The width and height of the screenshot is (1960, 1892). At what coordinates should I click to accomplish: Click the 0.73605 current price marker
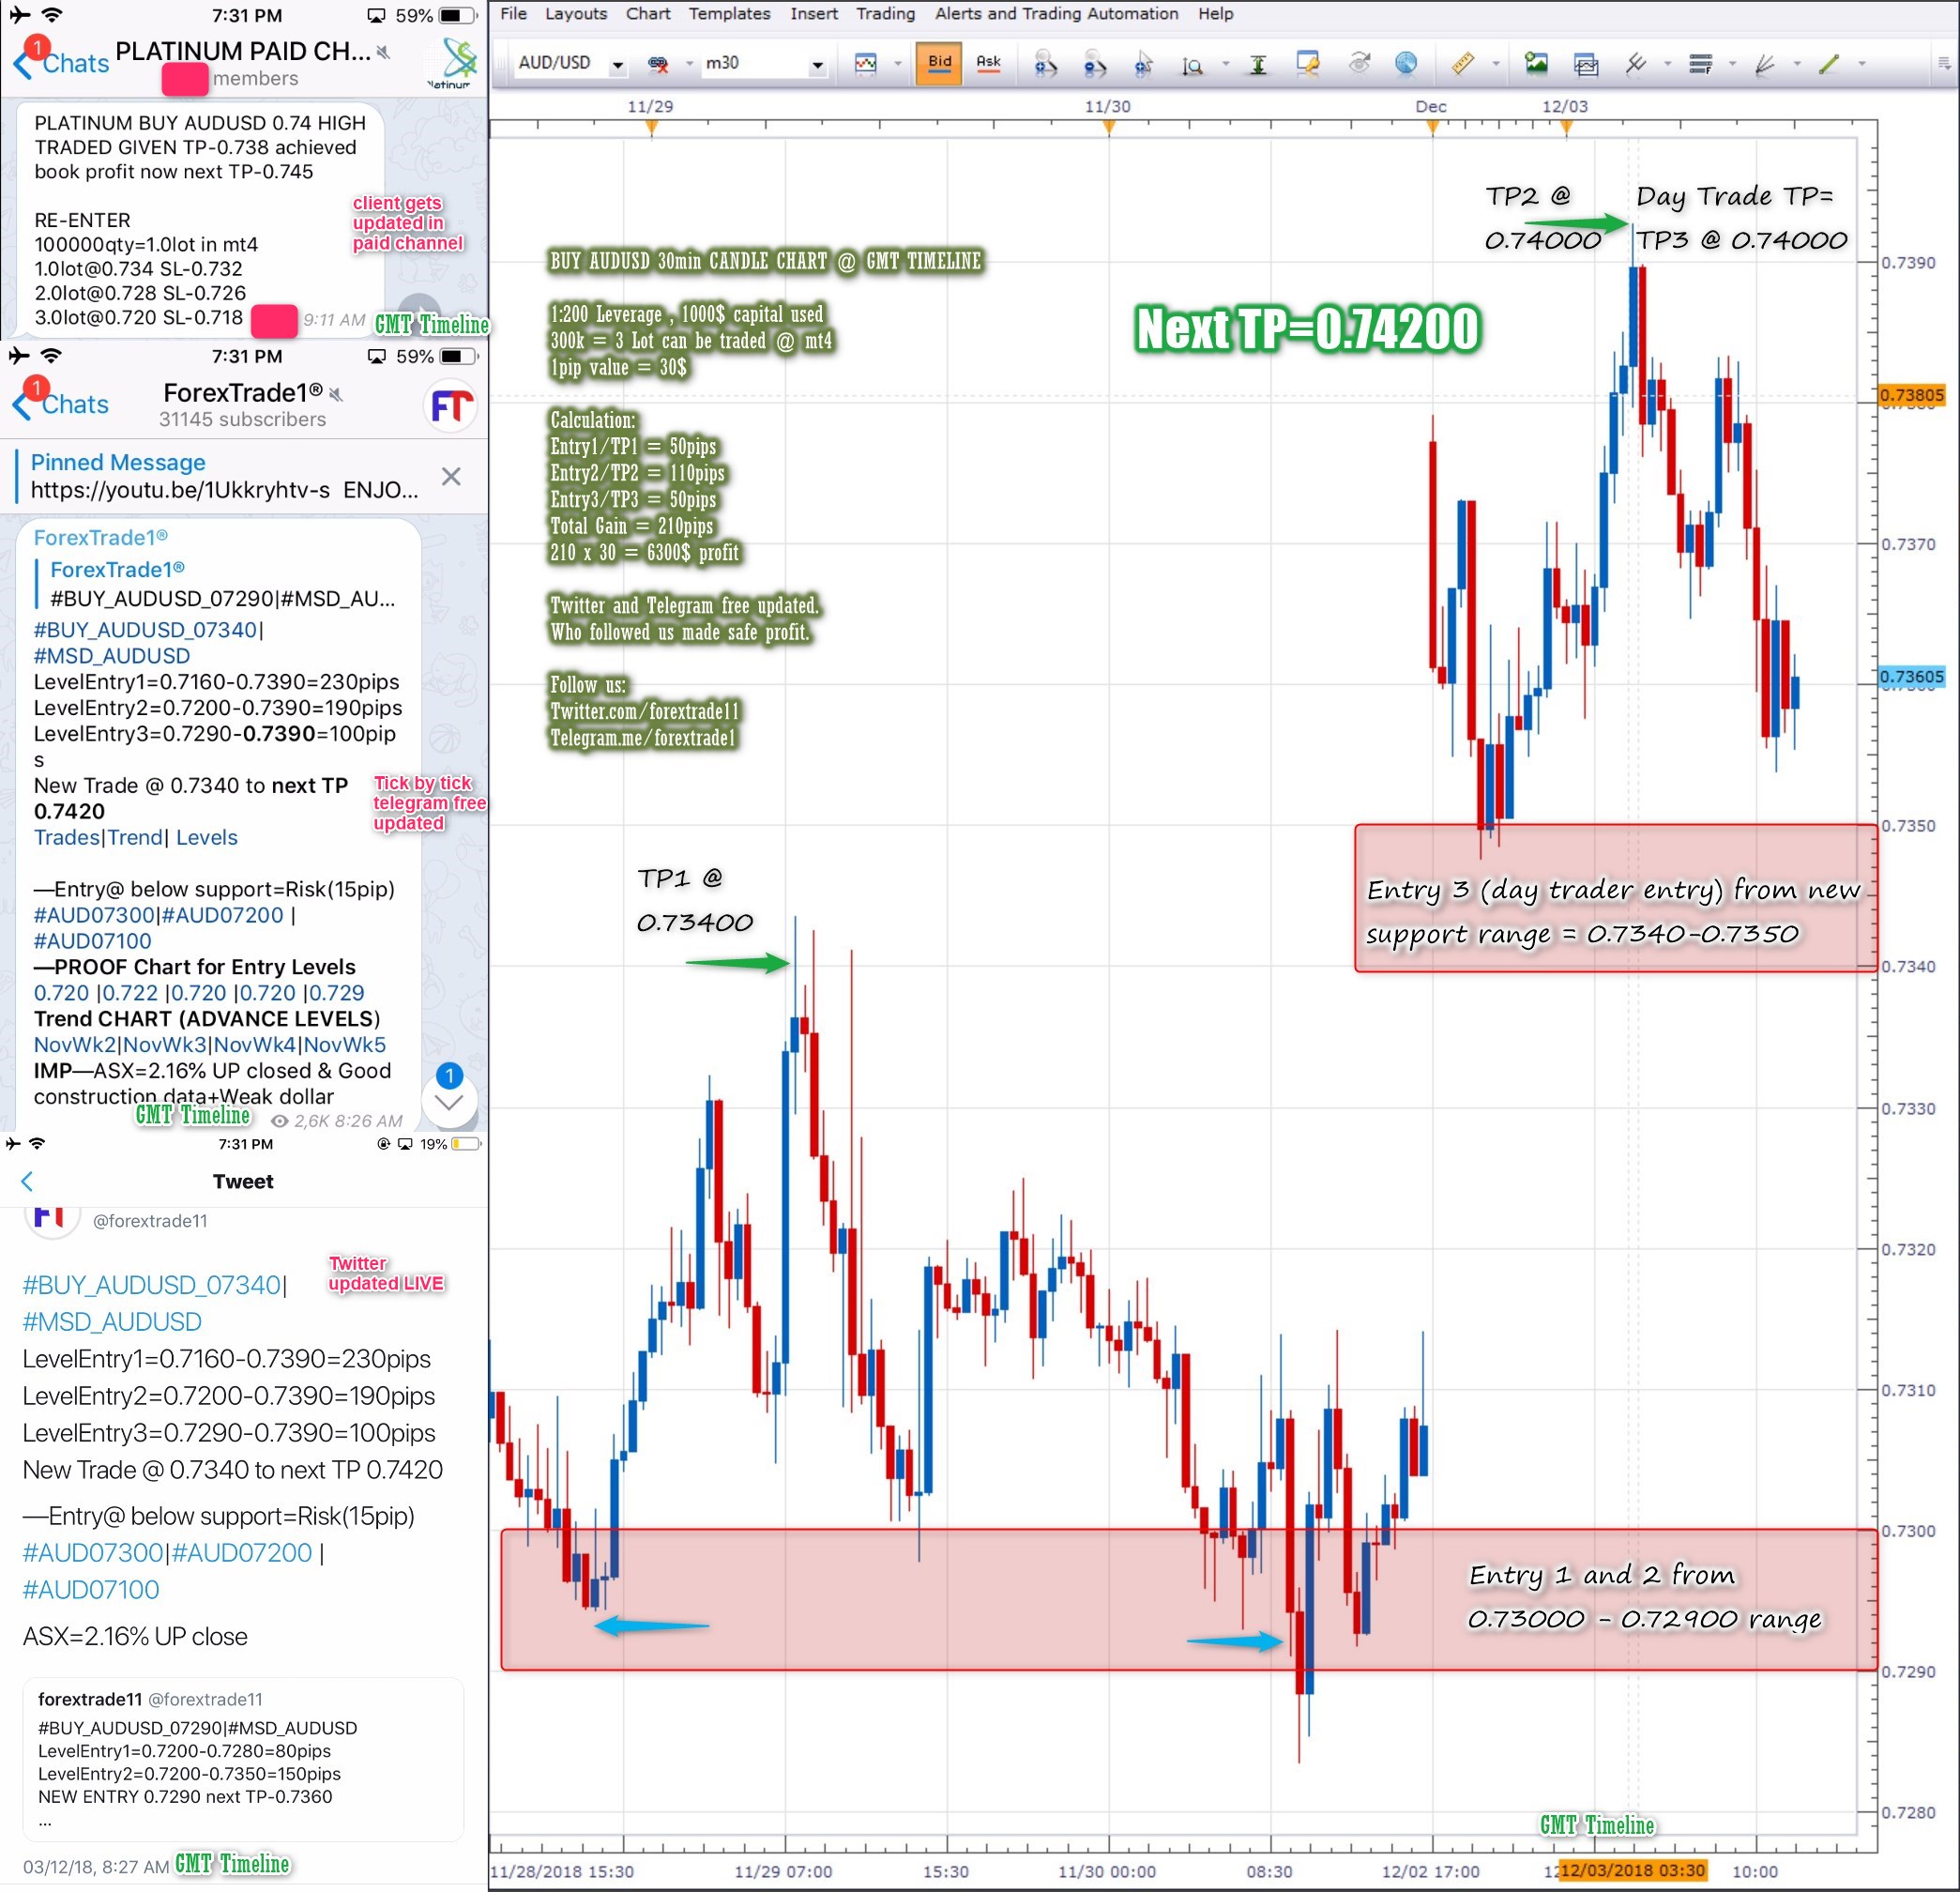tap(1911, 677)
